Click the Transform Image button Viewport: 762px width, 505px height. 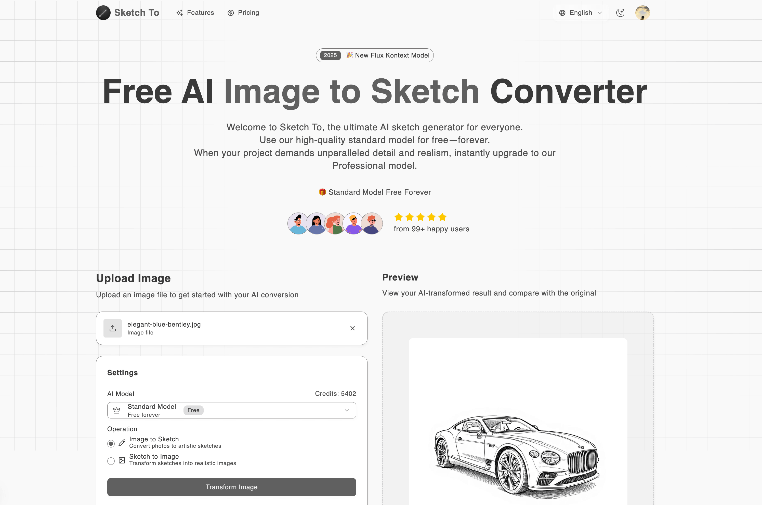coord(232,487)
